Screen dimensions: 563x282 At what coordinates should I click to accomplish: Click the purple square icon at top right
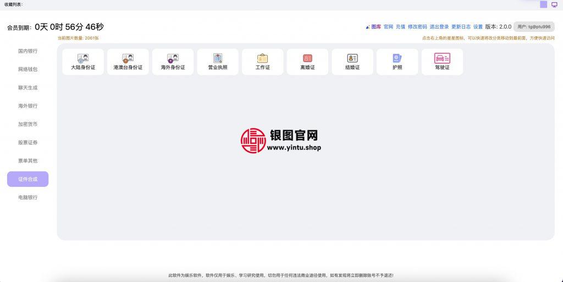click(544, 4)
